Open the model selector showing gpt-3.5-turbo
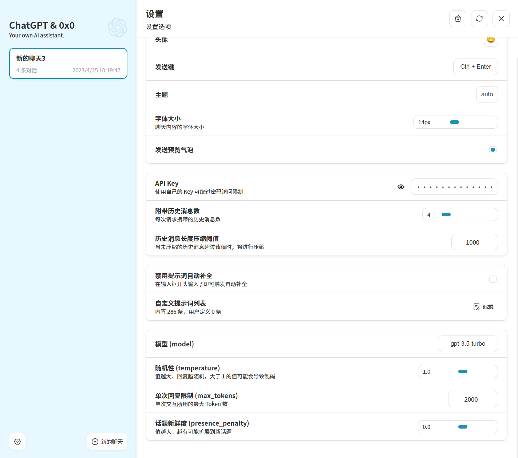This screenshot has width=518, height=458. (468, 343)
